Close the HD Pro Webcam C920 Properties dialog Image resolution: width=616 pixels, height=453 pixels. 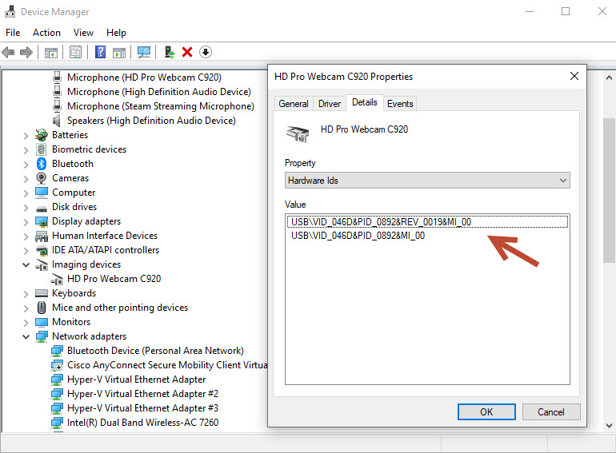pyautogui.click(x=574, y=76)
